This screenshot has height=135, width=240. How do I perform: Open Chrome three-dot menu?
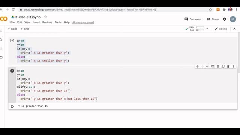tap(236, 9)
